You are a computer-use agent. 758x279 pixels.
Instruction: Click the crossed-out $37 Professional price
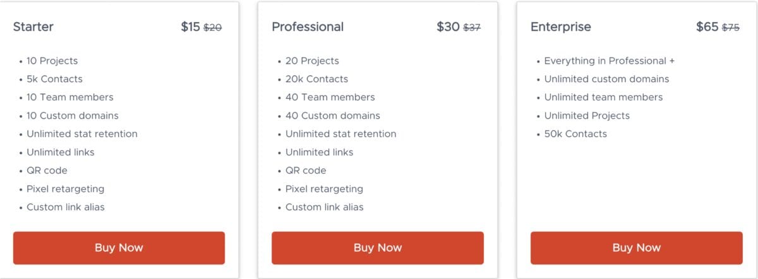(x=472, y=28)
